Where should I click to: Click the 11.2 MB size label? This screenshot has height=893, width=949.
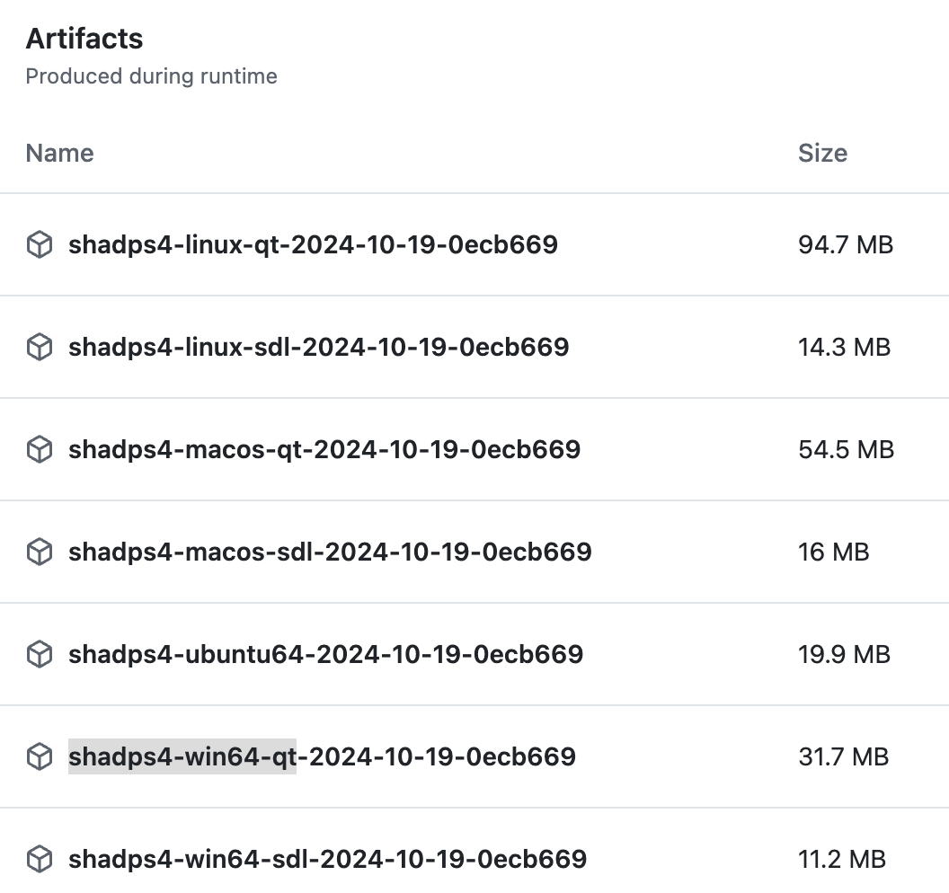[842, 859]
